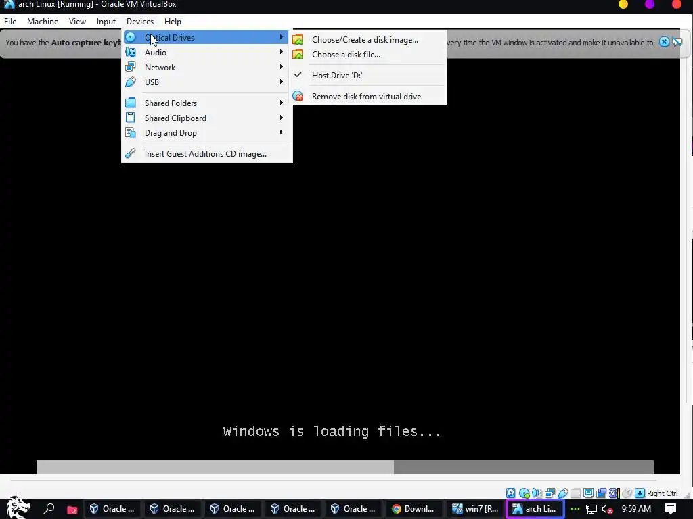Click the keyboard capture arrow icon
The height and width of the screenshot is (519, 693).
pos(640,493)
